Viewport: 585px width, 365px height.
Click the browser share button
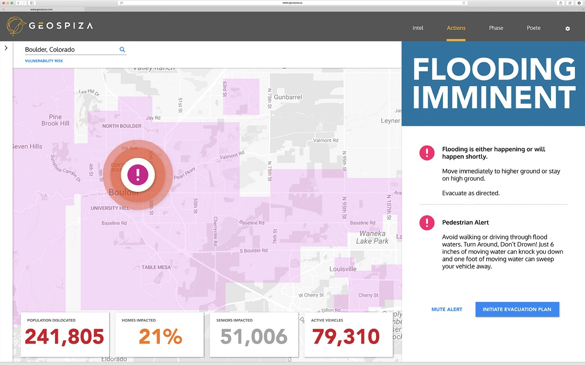pyautogui.click(x=560, y=3)
